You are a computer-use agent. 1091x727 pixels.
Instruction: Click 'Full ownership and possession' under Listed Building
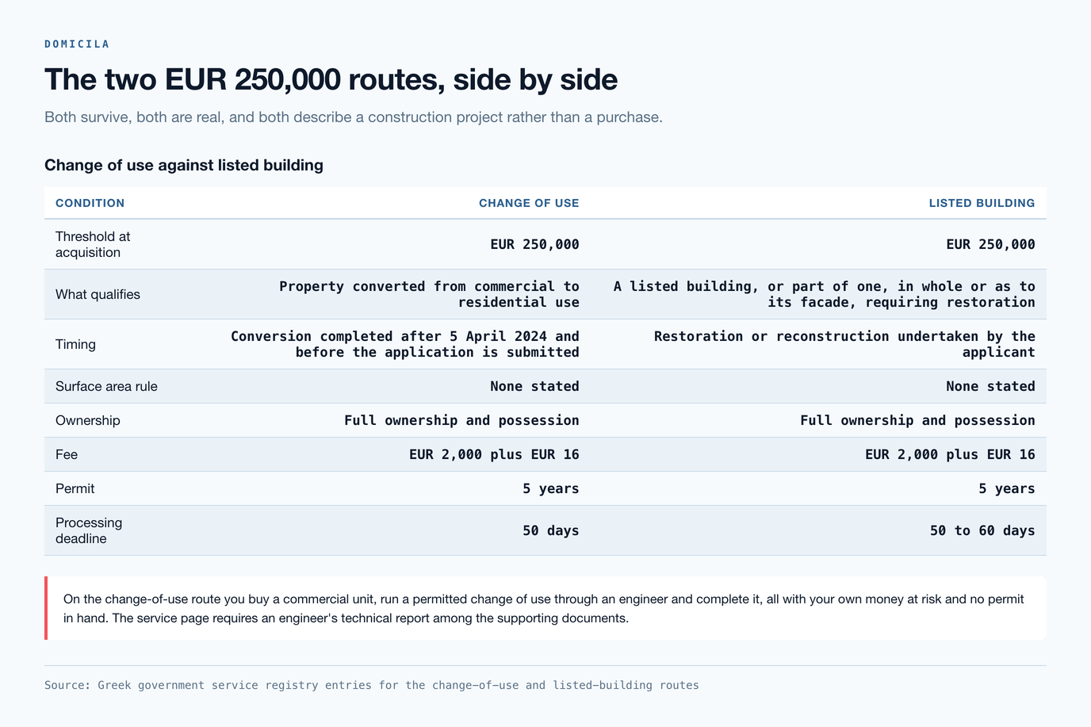(x=917, y=420)
